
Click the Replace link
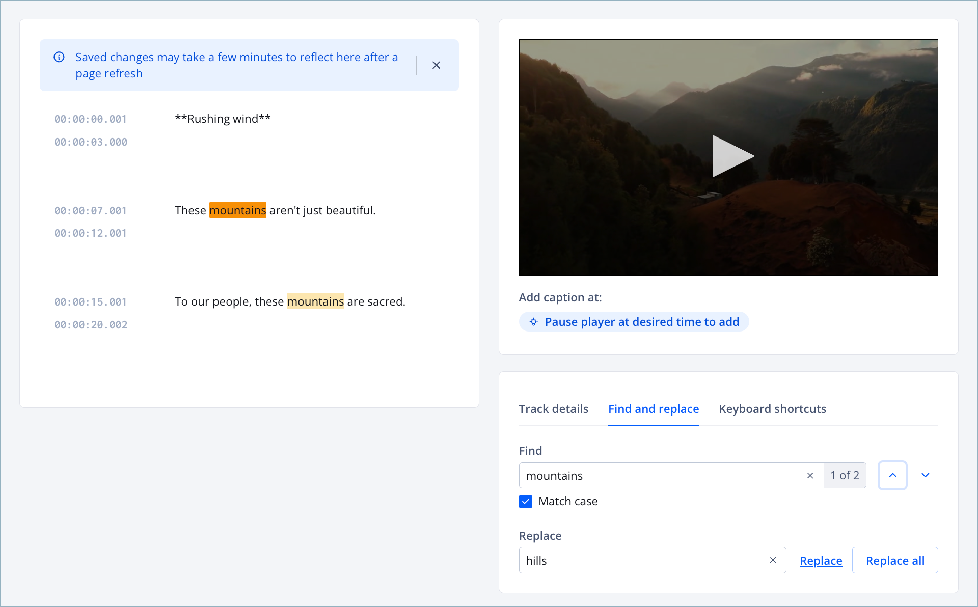pos(821,561)
